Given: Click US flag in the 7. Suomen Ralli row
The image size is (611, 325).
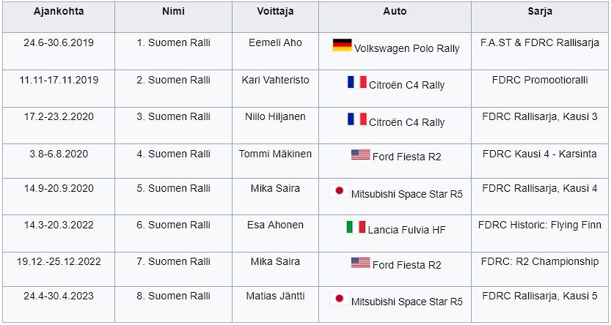Looking at the screenshot, I should 360,262.
